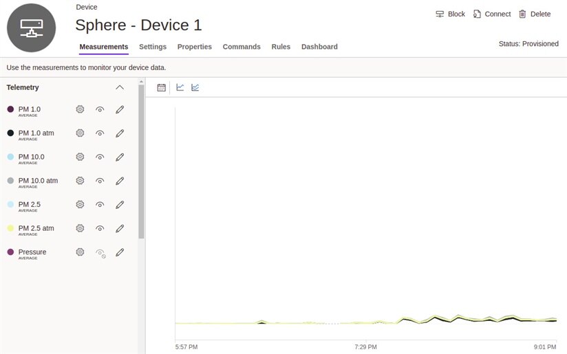Click pencil icon for Pressure telemetry
The image size is (567, 354).
[x=120, y=252]
